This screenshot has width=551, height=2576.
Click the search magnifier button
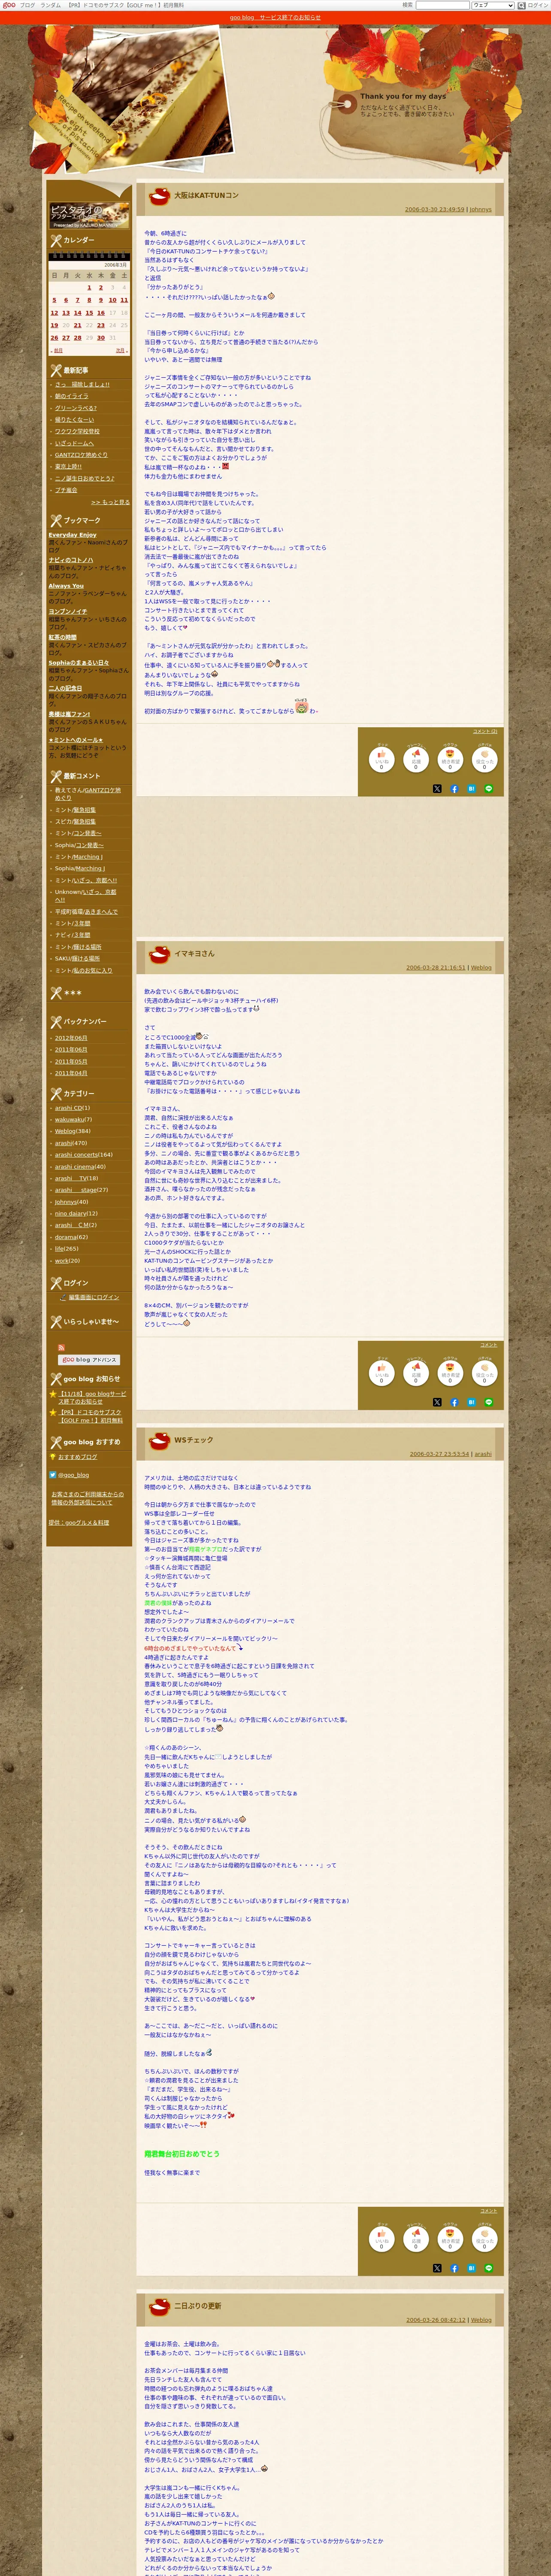521,5
